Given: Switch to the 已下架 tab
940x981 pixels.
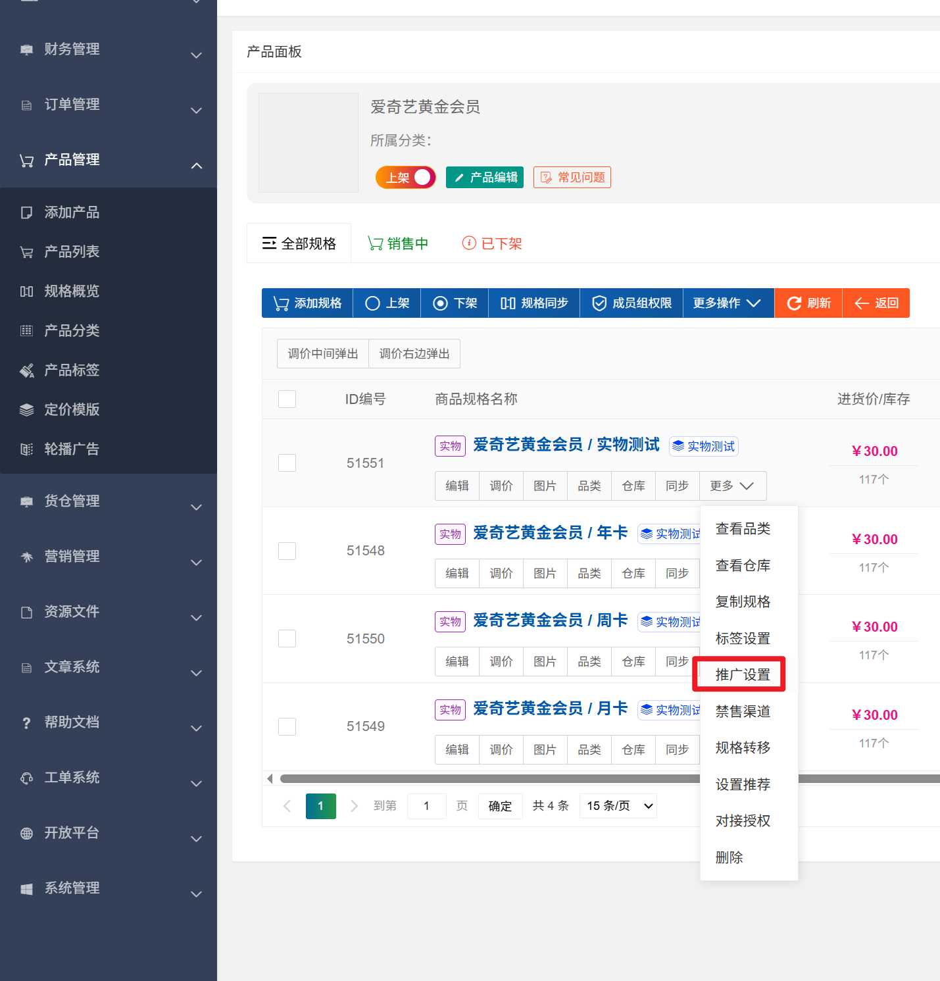Looking at the screenshot, I should click(492, 243).
